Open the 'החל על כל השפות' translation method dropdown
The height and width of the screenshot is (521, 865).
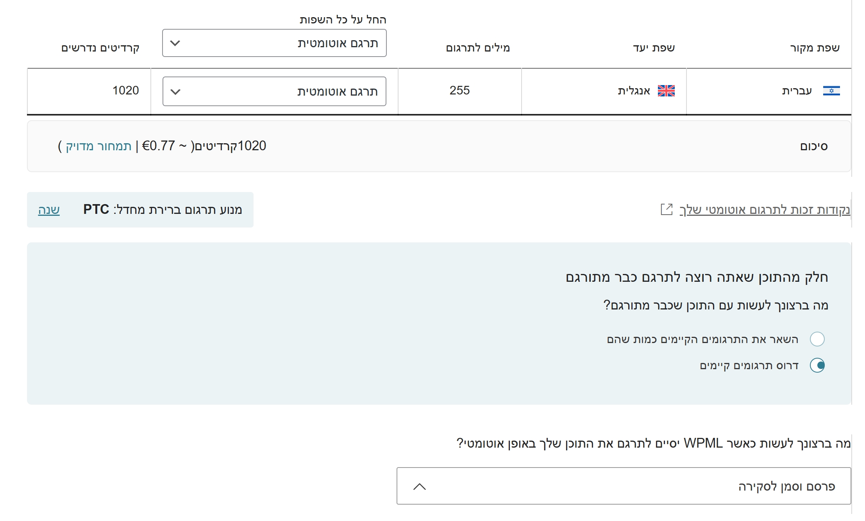point(274,43)
